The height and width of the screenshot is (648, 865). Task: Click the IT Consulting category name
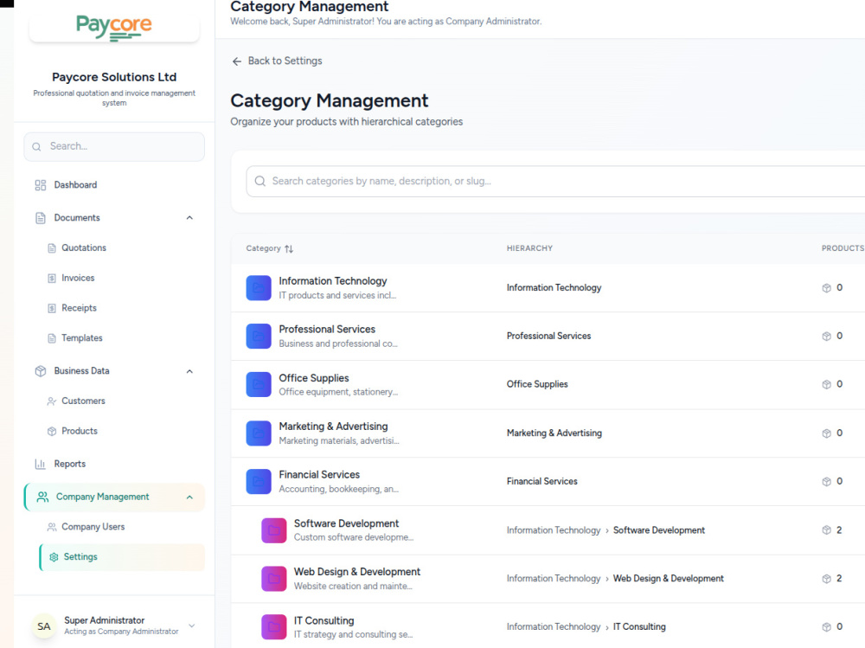click(324, 620)
